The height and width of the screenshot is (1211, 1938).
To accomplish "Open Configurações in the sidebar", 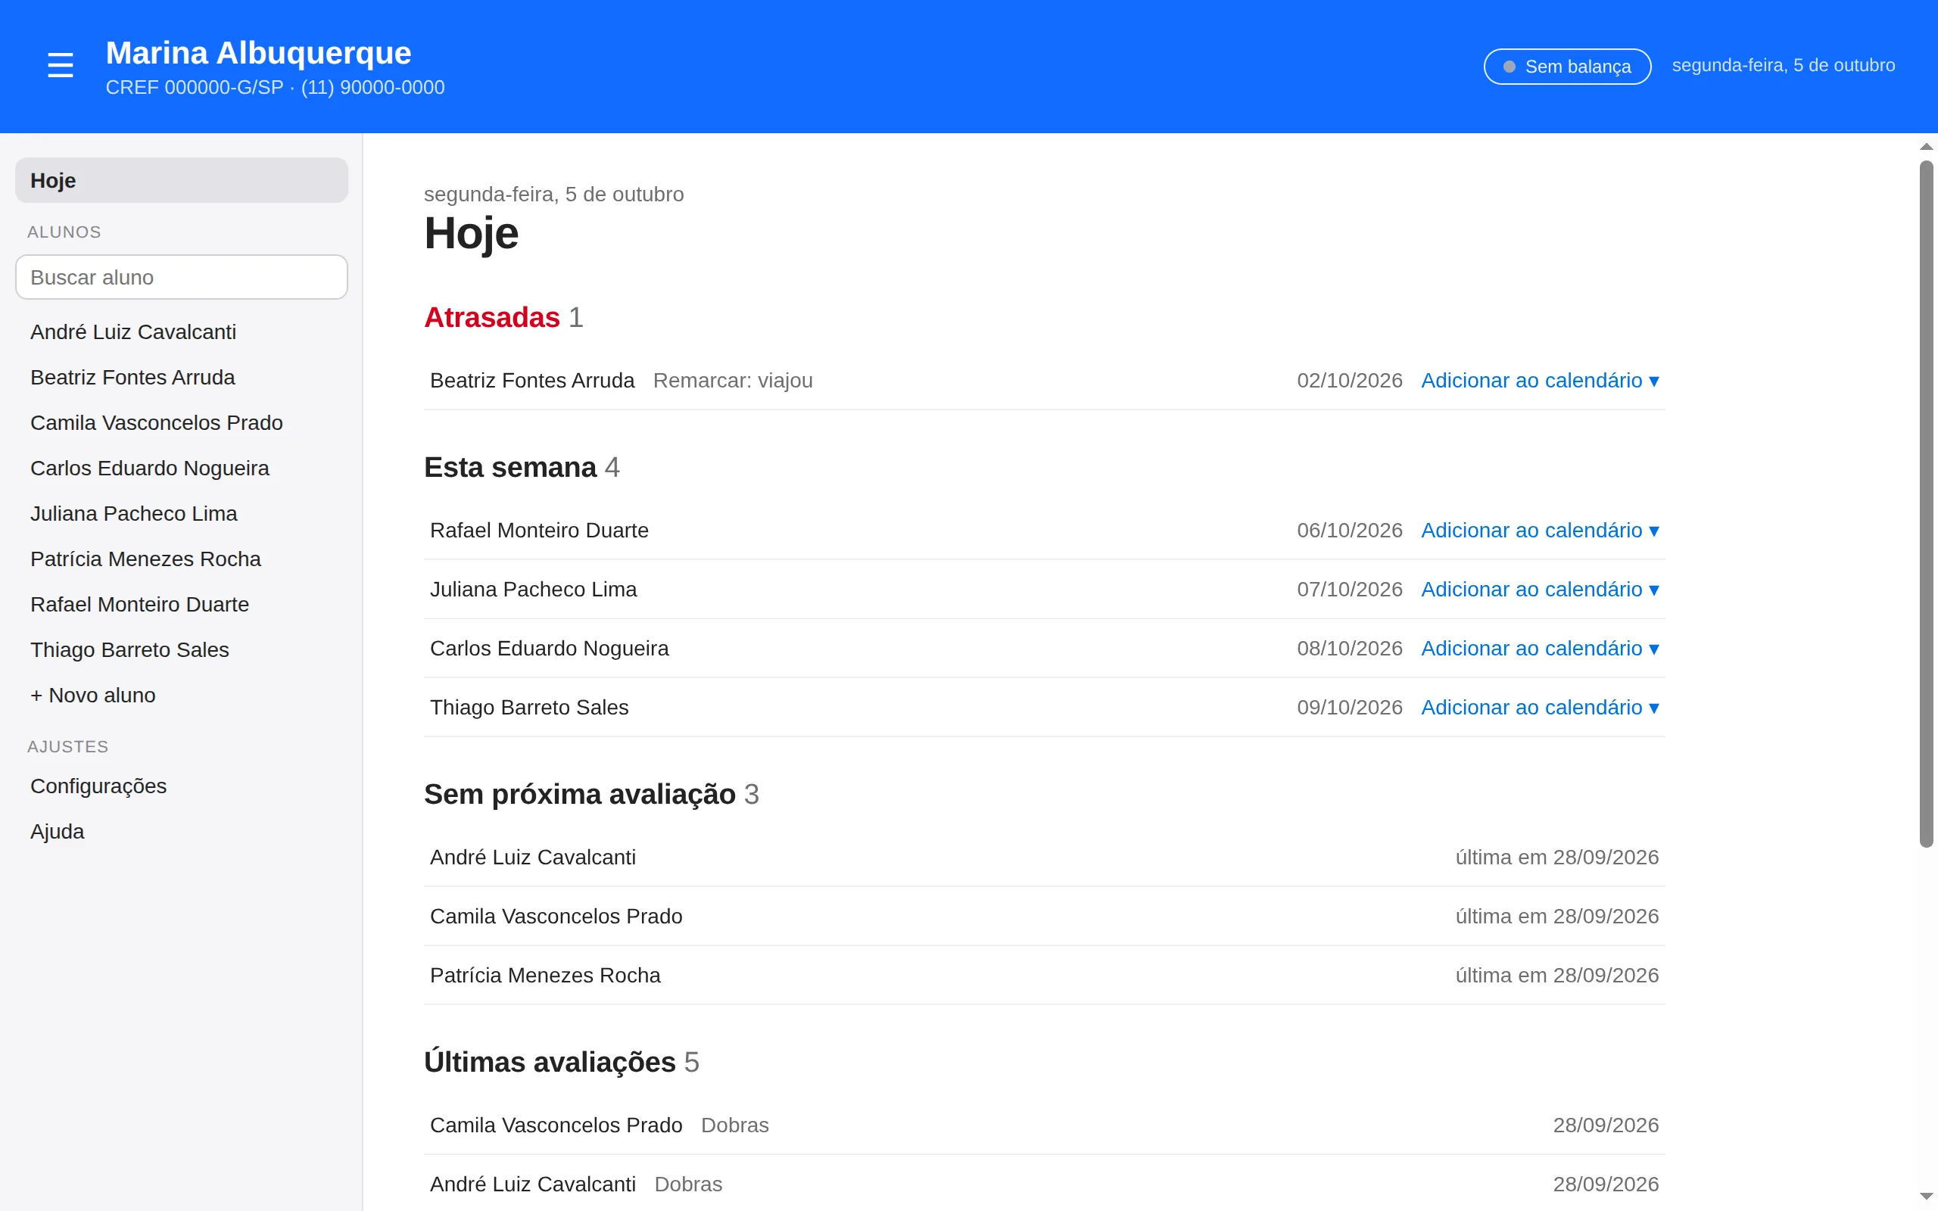I will tap(181, 786).
